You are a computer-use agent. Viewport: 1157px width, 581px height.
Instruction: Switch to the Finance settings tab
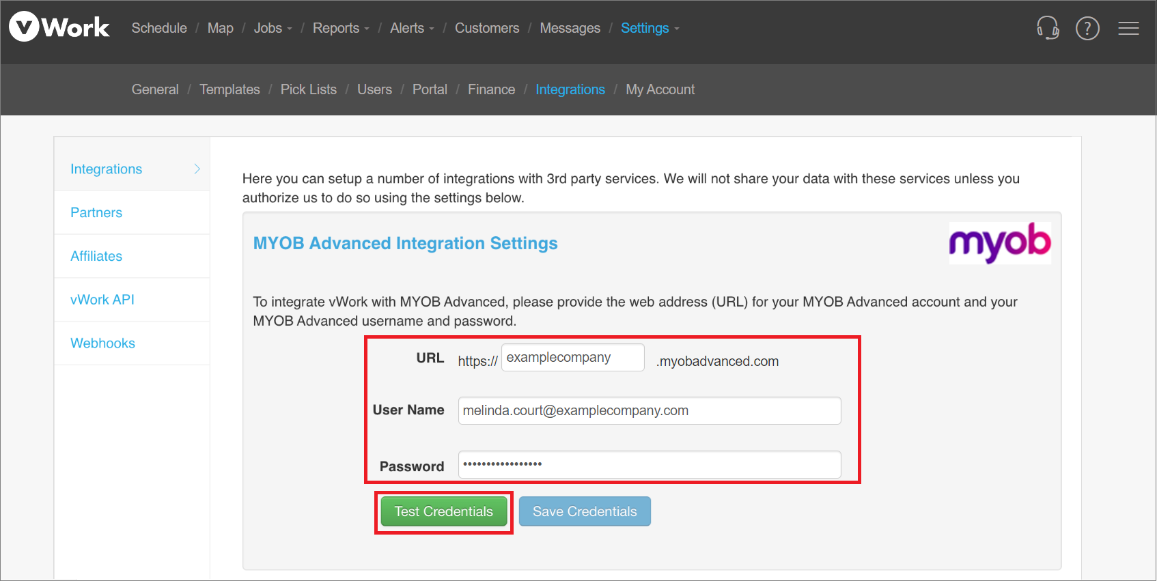click(x=491, y=89)
